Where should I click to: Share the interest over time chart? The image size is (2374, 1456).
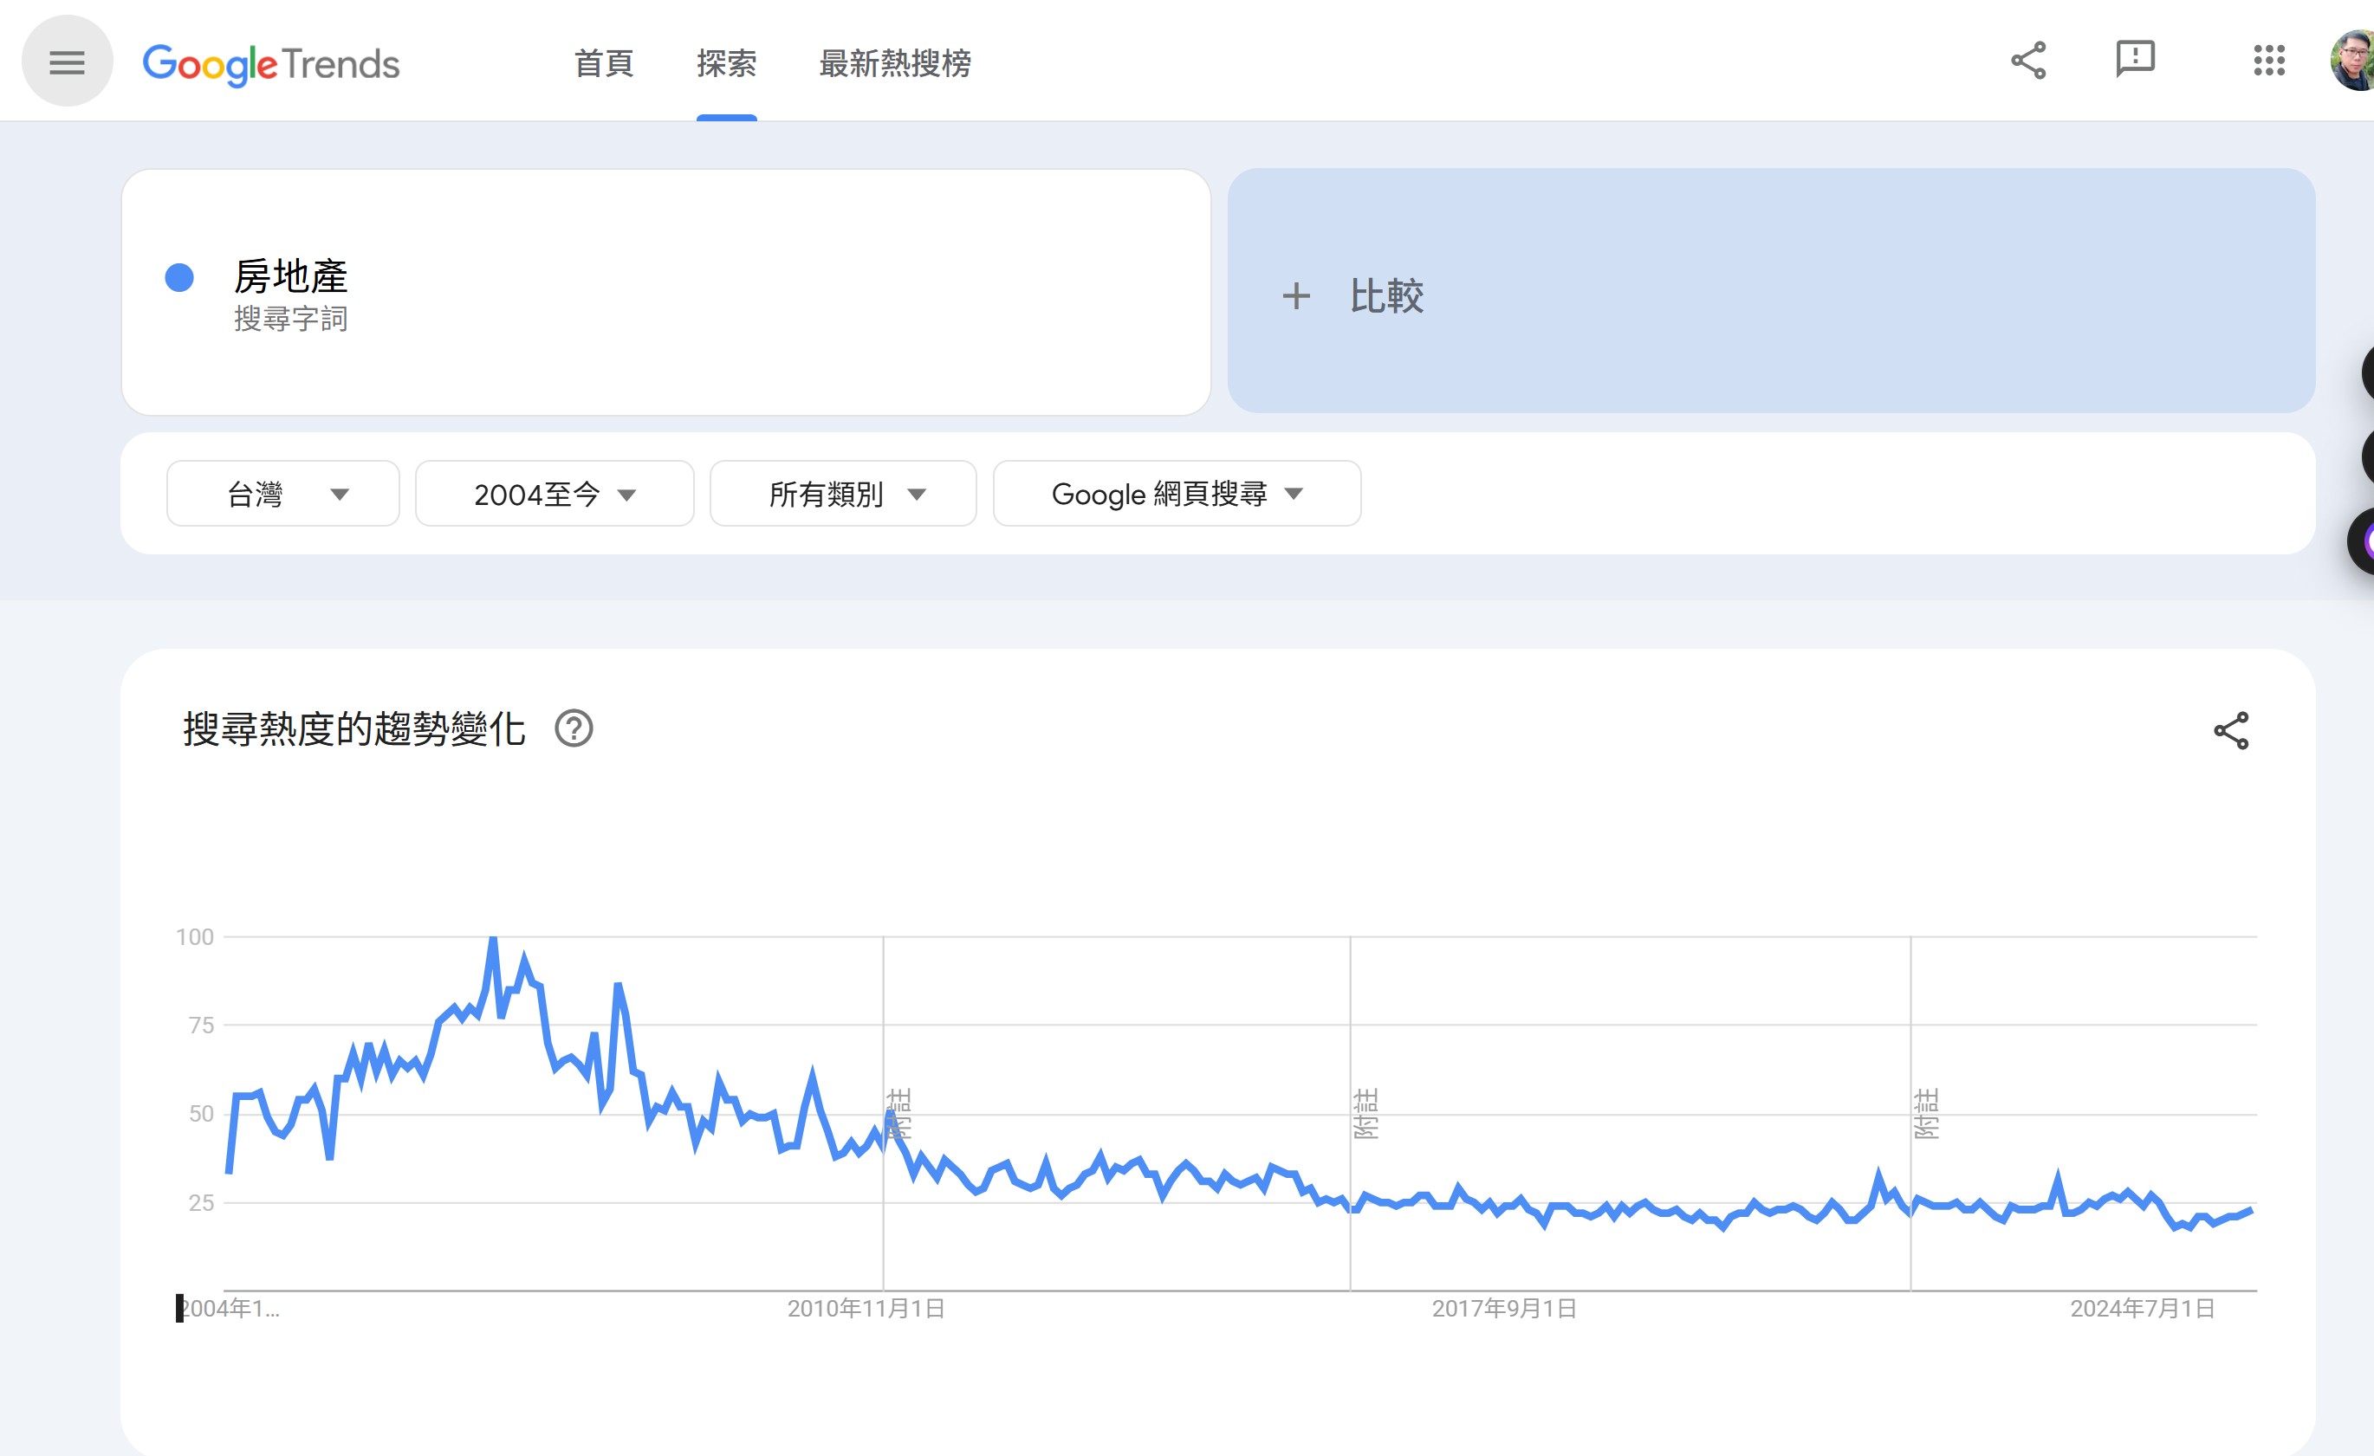(x=2230, y=731)
